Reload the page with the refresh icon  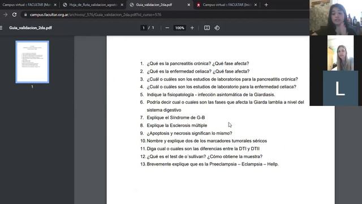14,15
